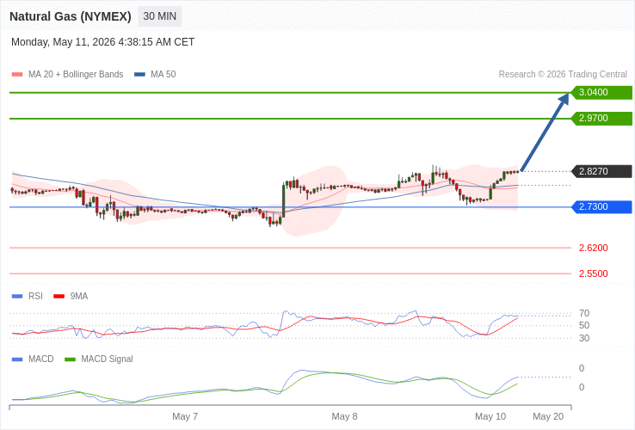
Task: Click the 2.5500 support level label
Action: [x=594, y=273]
